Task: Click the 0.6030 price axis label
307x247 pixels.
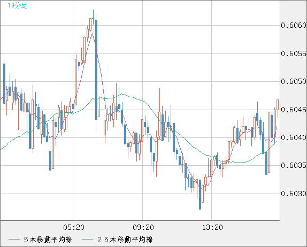Action: (x=294, y=194)
